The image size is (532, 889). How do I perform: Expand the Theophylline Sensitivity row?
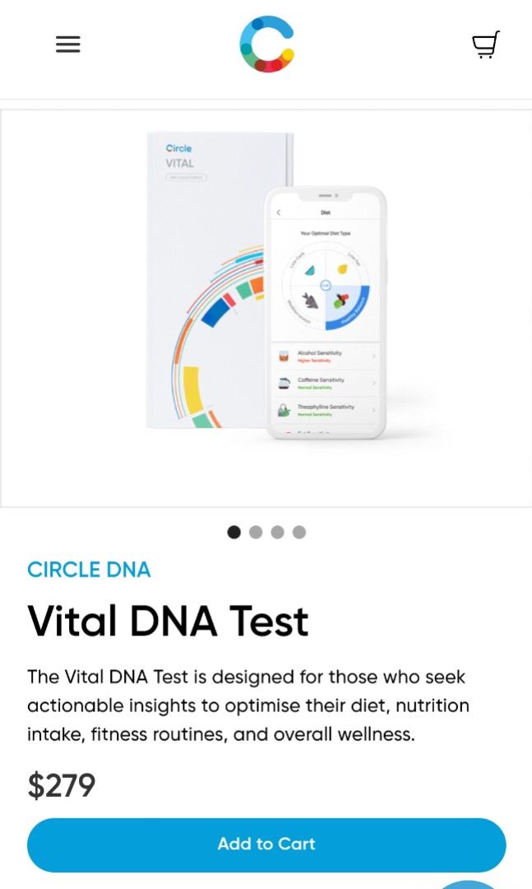coord(372,409)
